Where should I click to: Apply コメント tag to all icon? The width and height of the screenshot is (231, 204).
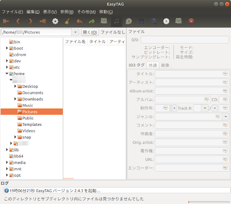point(225,125)
